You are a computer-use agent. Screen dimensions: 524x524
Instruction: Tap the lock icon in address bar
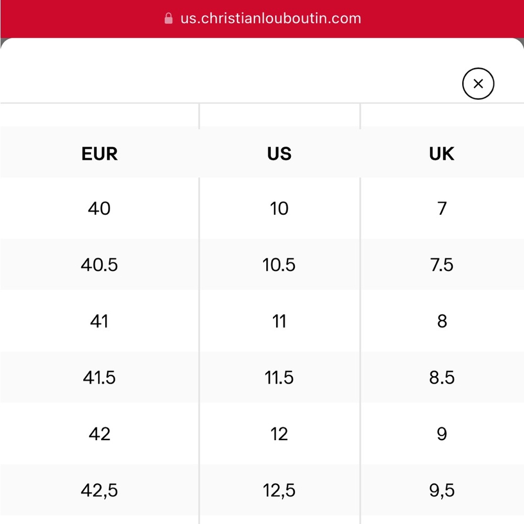tap(168, 18)
